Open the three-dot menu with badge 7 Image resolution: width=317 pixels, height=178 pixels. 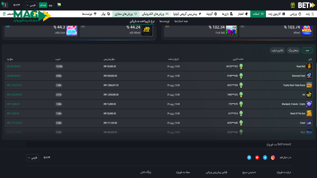(x=6, y=5)
